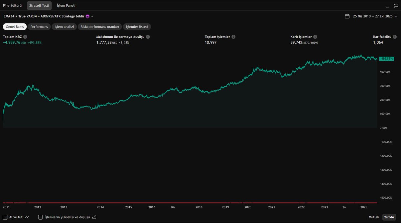This screenshot has width=401, height=223.
Task: Expand the strategy name dropdown chevron
Action: tap(92, 16)
